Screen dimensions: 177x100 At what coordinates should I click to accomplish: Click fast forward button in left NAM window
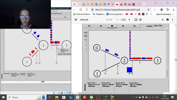click(65, 17)
